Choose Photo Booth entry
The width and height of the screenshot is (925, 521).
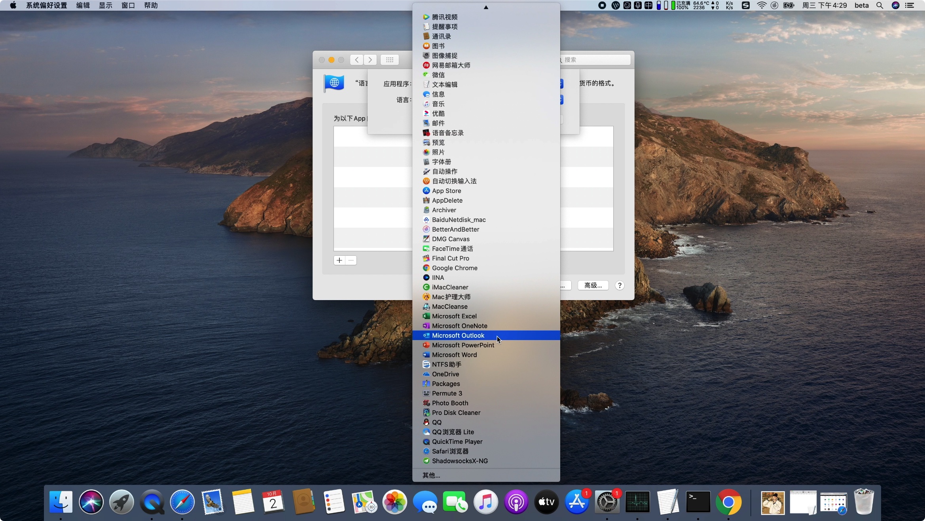486,403
